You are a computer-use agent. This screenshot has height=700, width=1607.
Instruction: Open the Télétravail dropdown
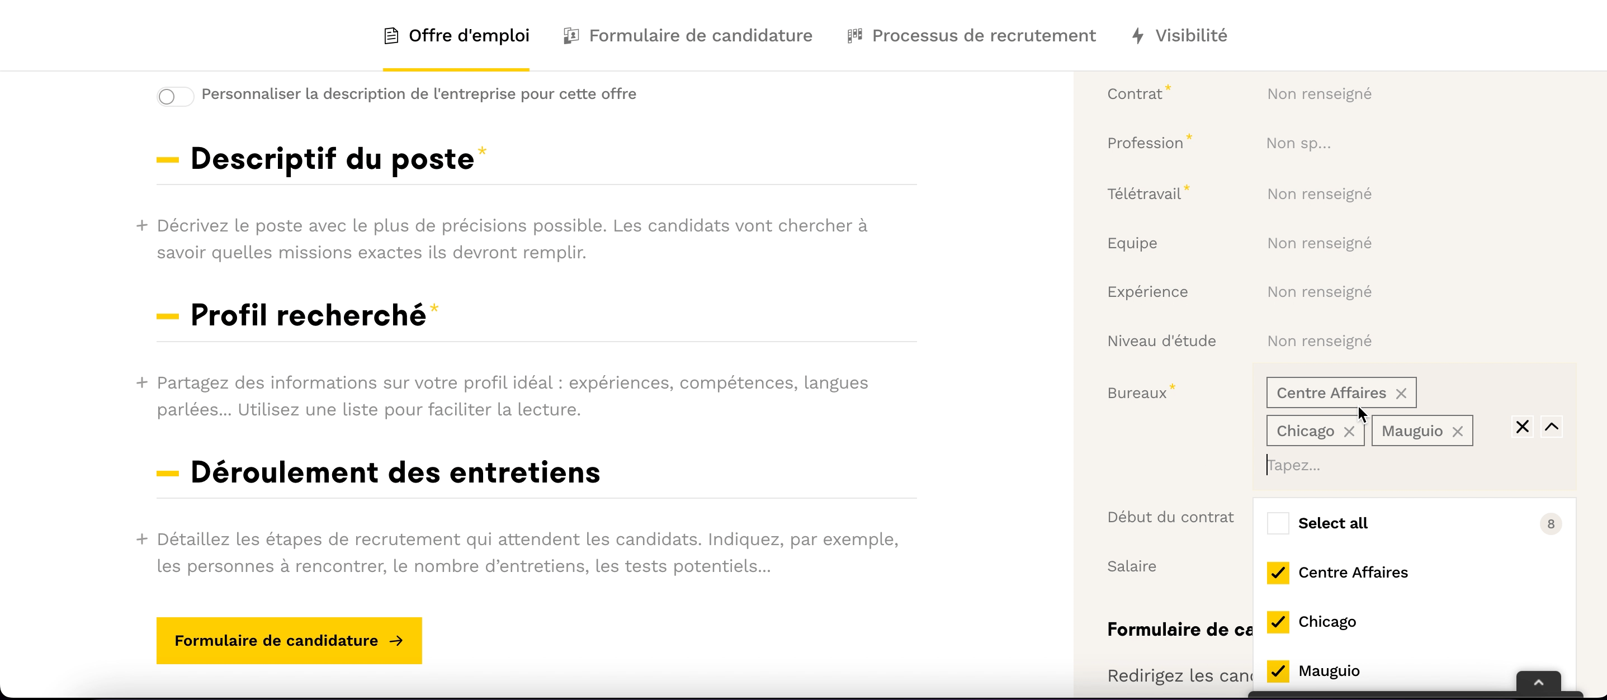coord(1319,194)
